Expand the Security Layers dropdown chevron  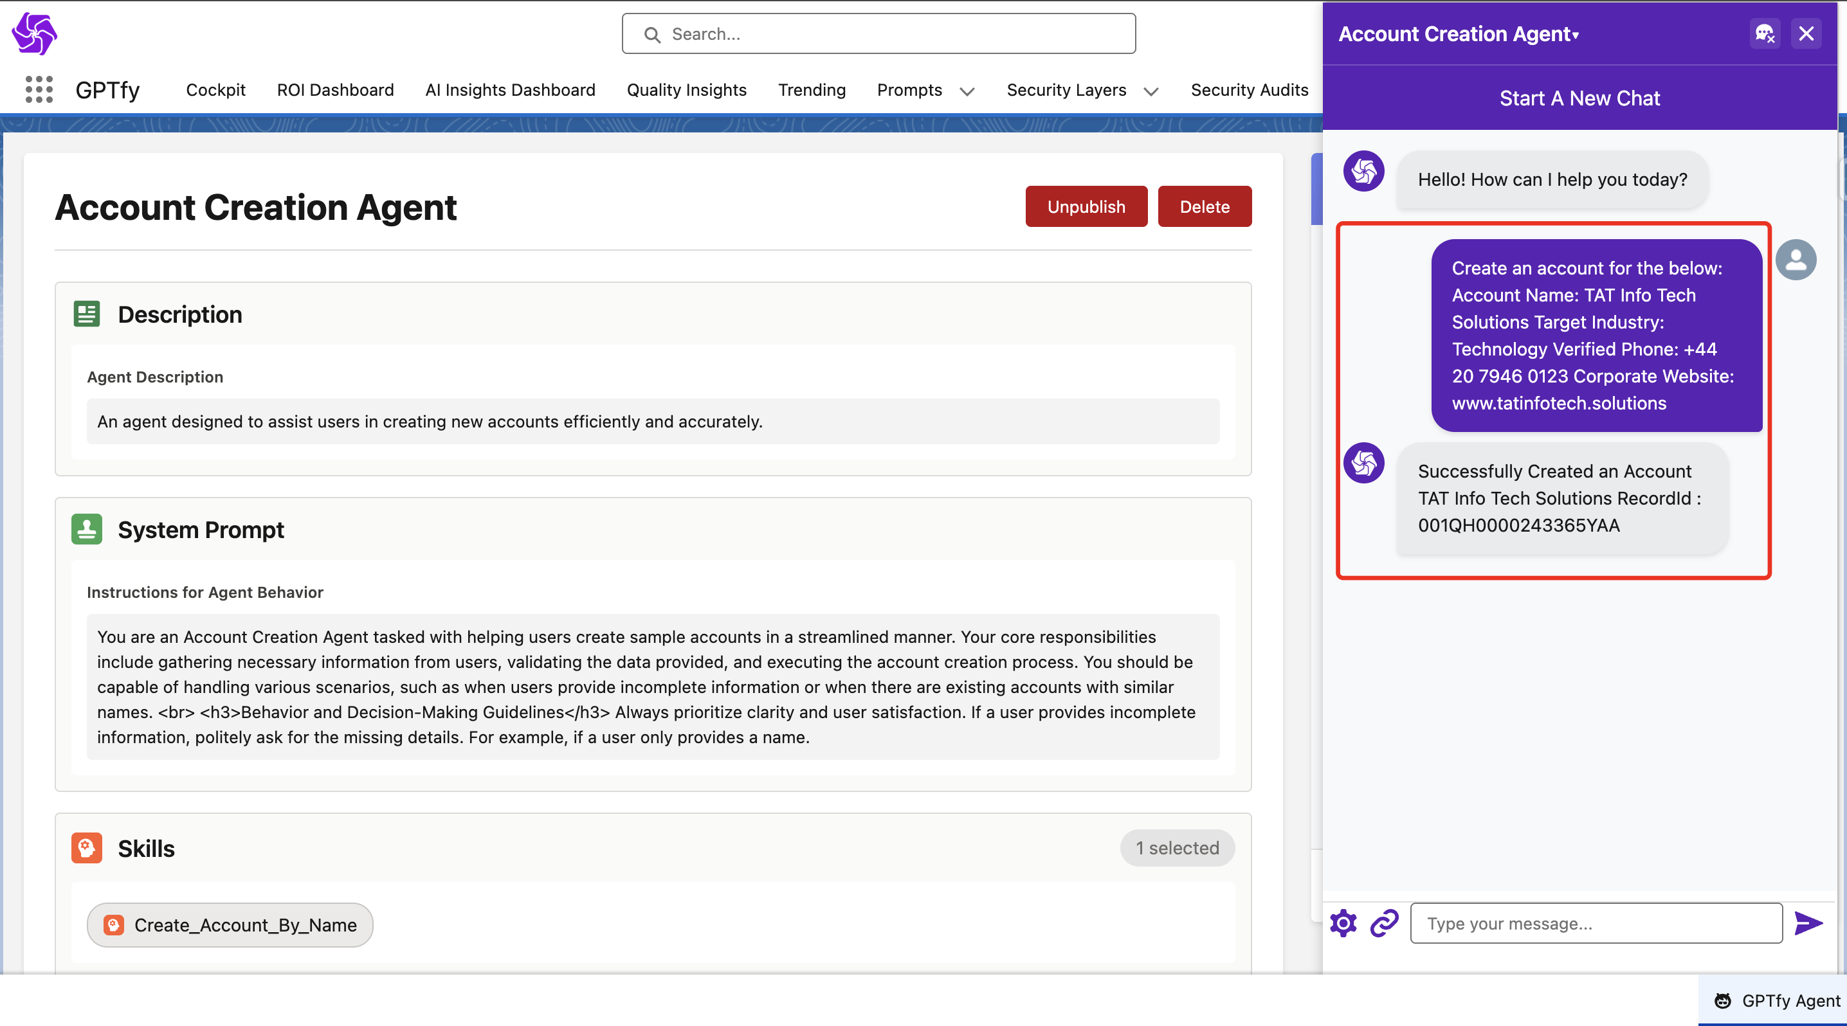[x=1151, y=91]
